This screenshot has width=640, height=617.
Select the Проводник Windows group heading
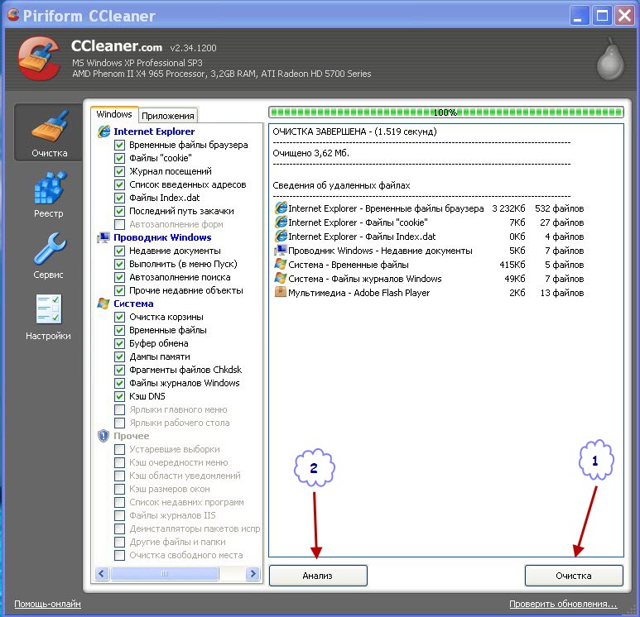[162, 237]
